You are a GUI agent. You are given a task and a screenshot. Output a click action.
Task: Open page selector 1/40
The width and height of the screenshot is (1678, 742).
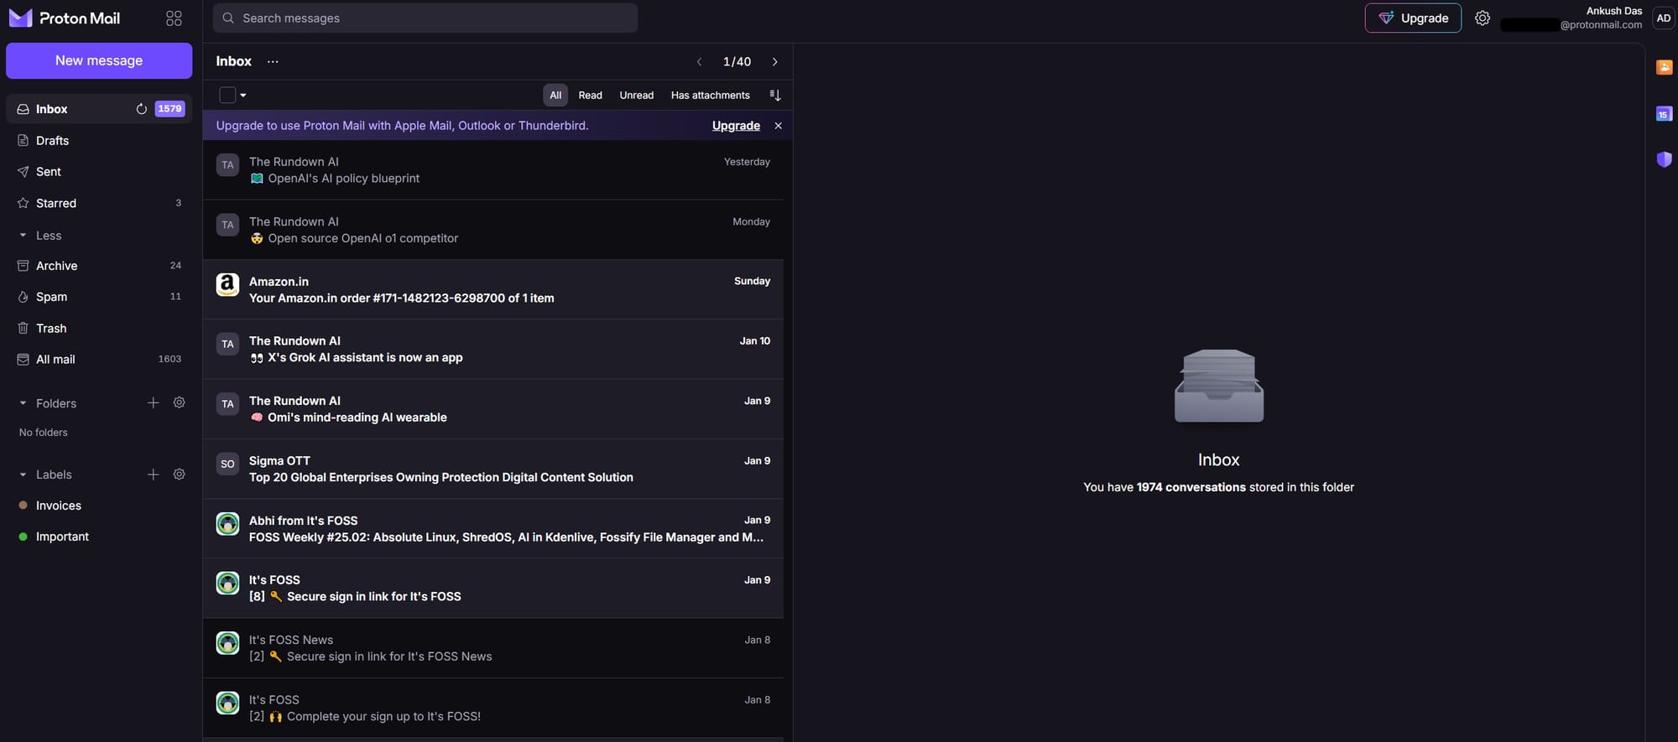click(737, 62)
